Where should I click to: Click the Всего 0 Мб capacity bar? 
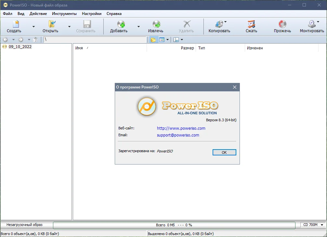point(174,225)
